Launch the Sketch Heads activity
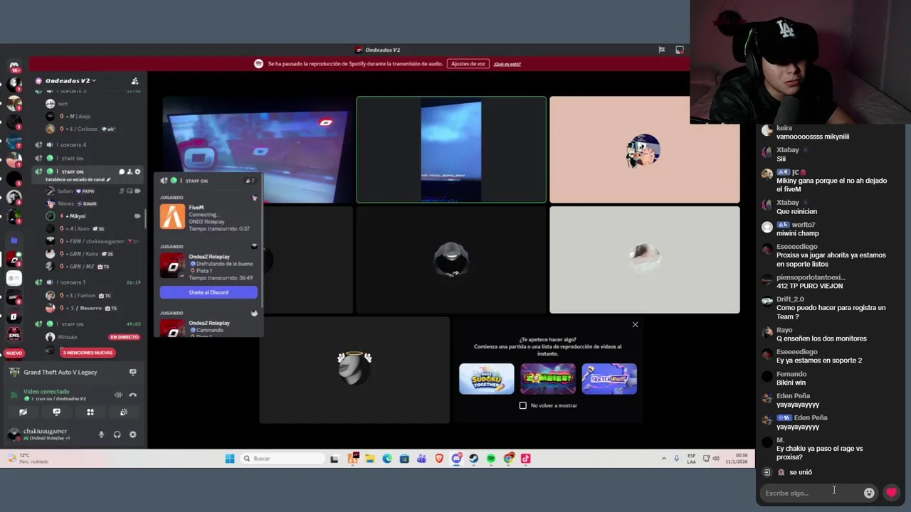 [609, 378]
